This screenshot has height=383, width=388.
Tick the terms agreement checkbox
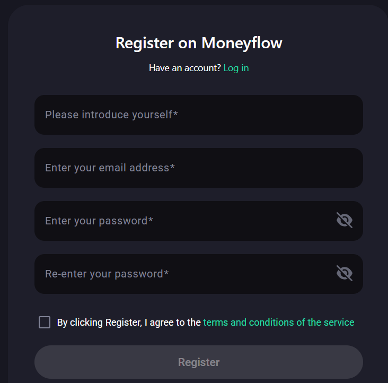(x=45, y=322)
